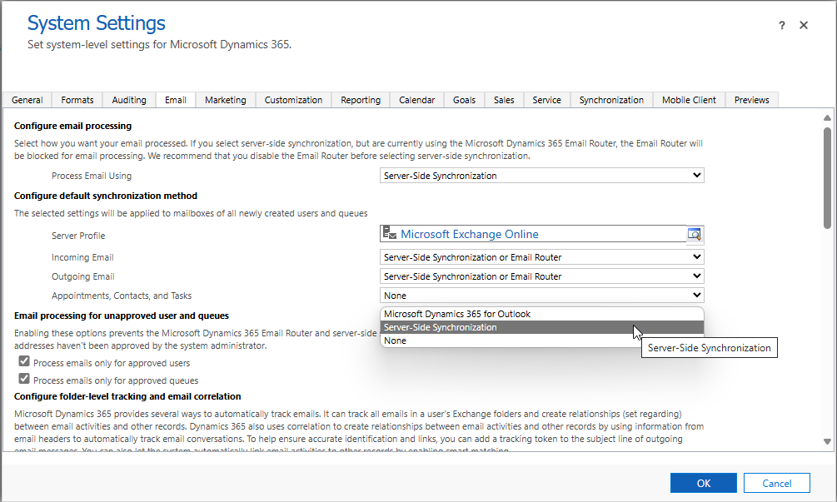Open the Calendar tab
837x502 pixels.
pyautogui.click(x=417, y=100)
